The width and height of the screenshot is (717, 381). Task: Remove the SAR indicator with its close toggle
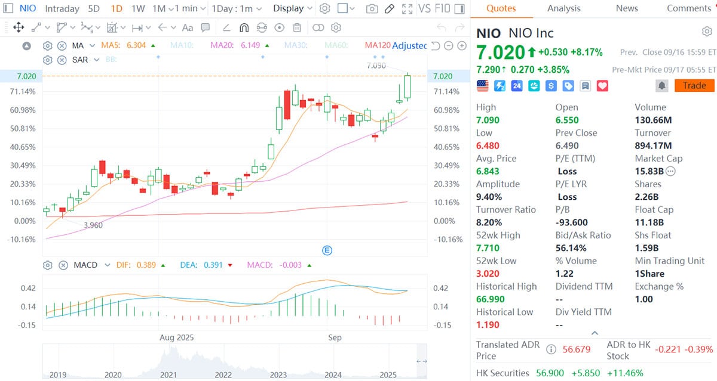pyautogui.click(x=62, y=60)
